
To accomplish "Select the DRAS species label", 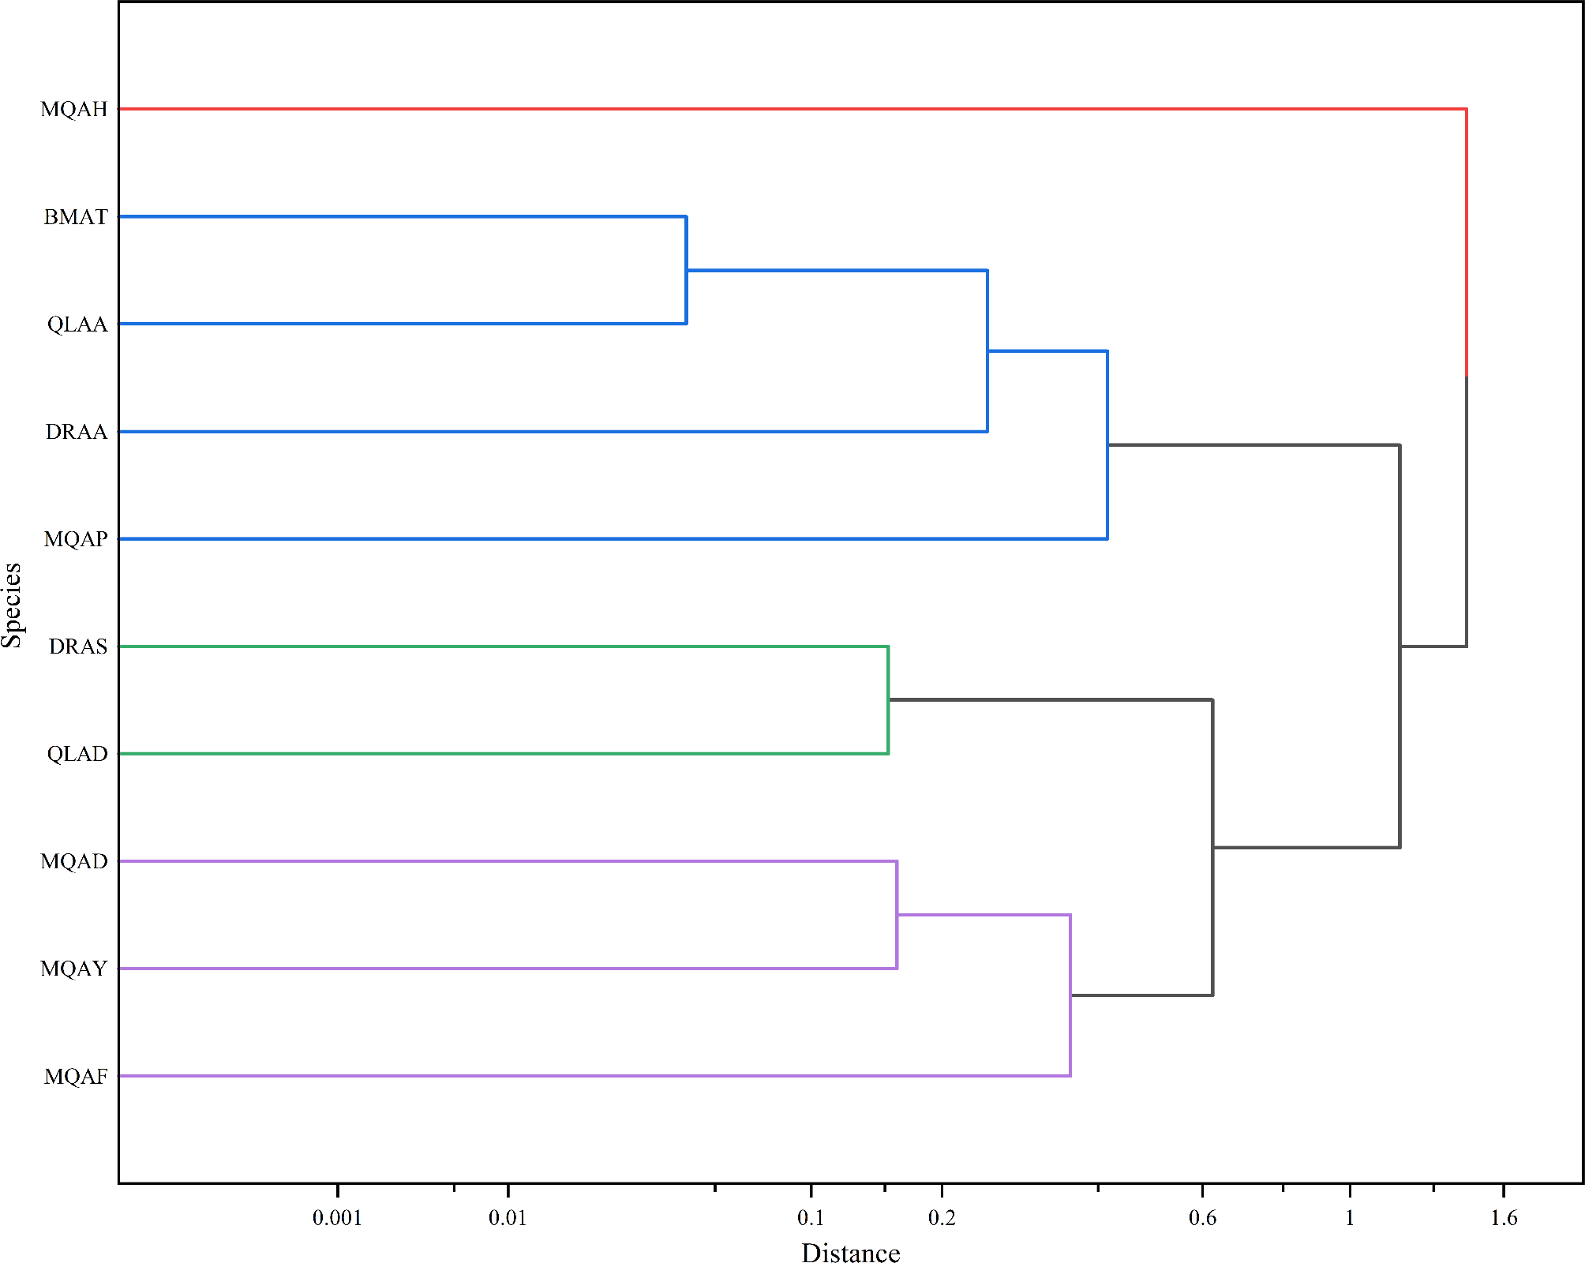I will coord(78,646).
